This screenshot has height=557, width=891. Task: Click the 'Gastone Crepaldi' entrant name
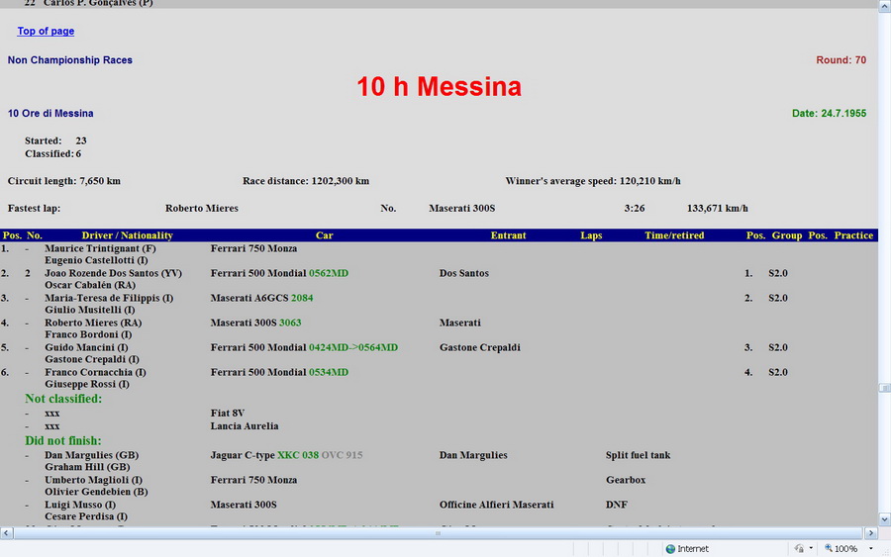click(480, 347)
